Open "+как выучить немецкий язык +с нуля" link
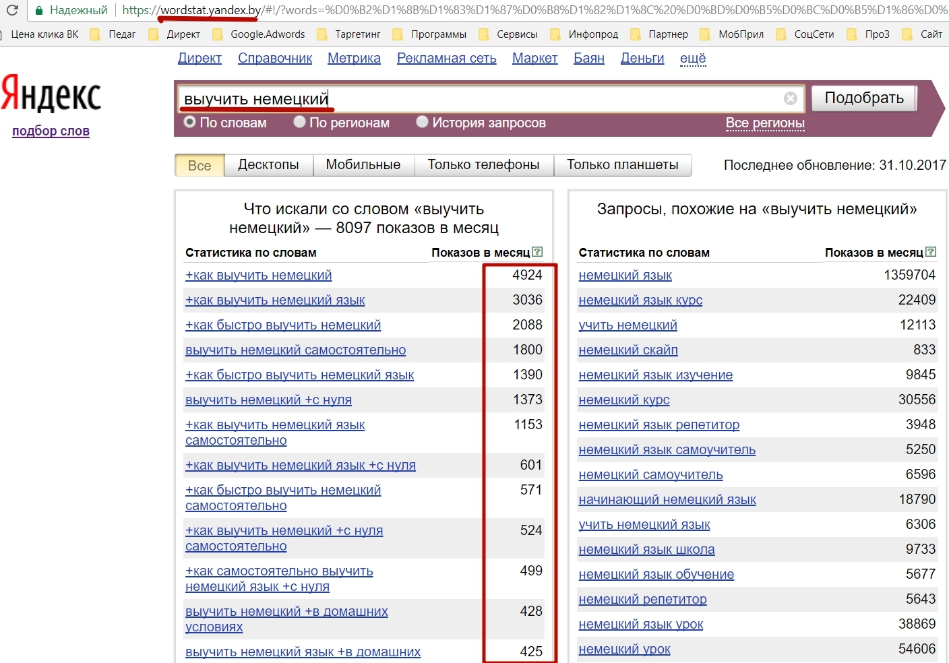The image size is (949, 663). [x=301, y=465]
